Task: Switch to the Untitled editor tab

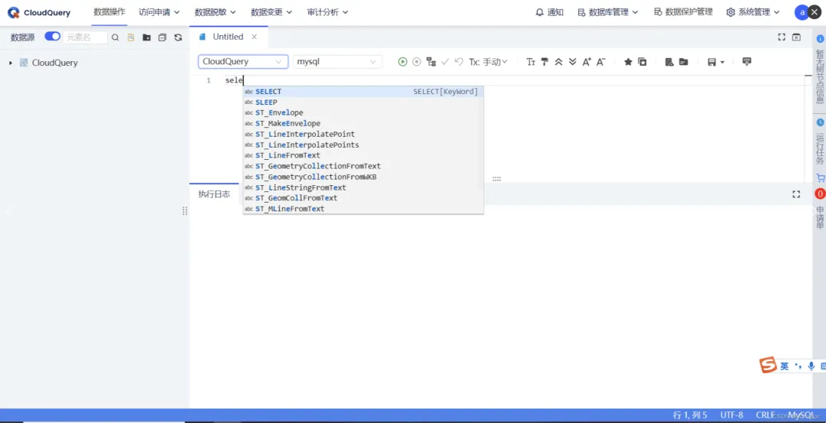Action: pyautogui.click(x=228, y=37)
